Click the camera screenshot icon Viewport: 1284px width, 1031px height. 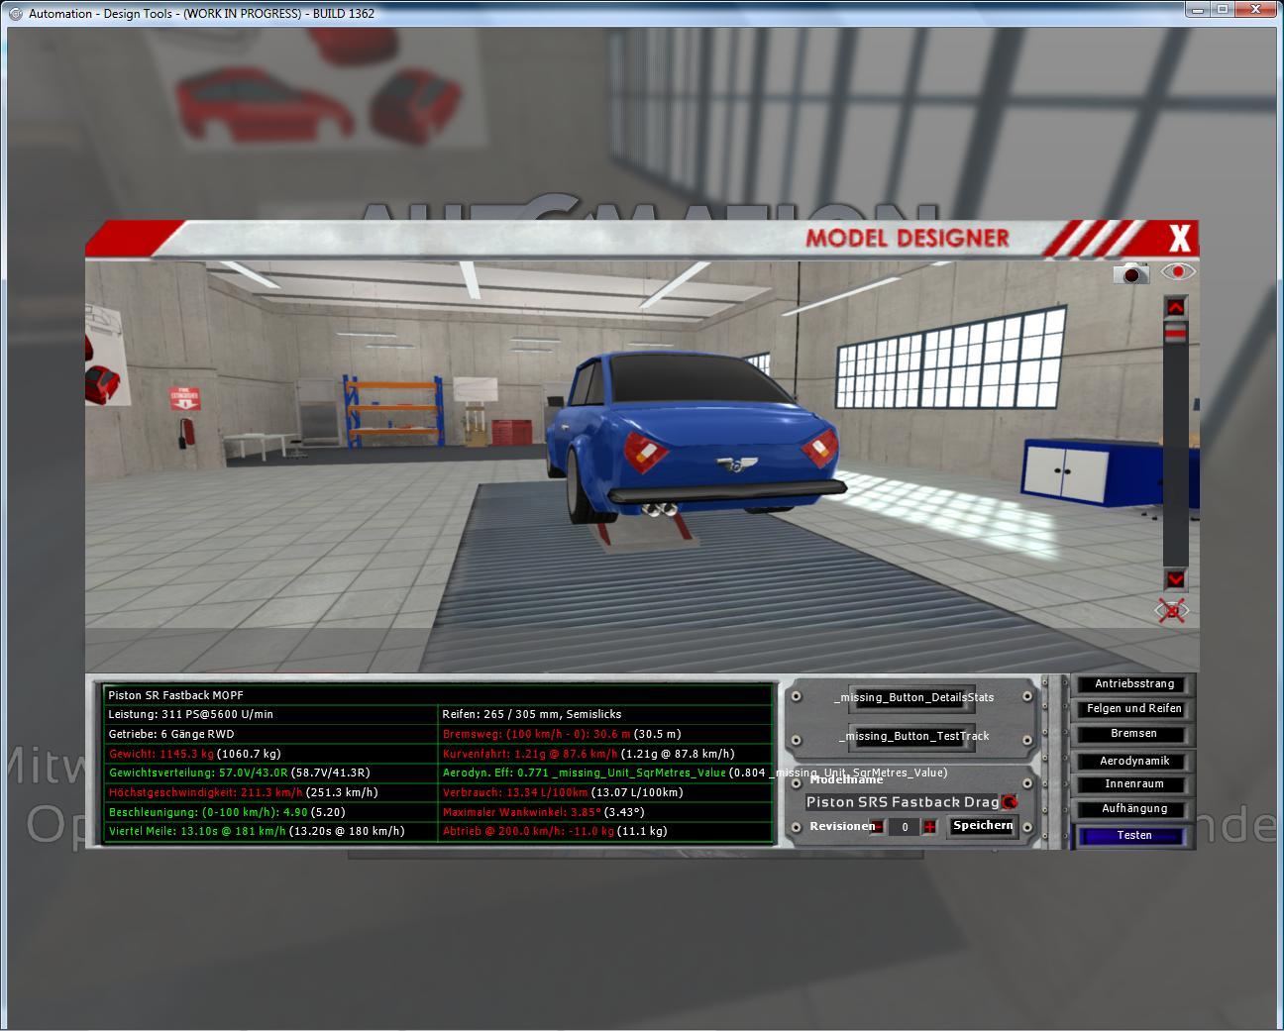[x=1130, y=273]
